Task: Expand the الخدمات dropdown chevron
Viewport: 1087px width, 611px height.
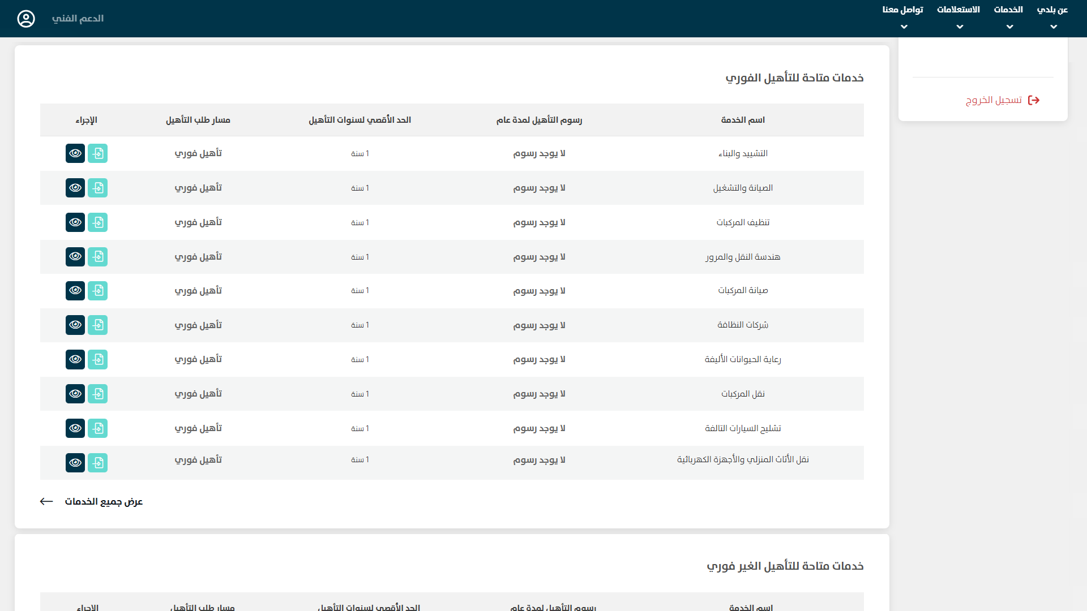Action: pyautogui.click(x=1009, y=27)
